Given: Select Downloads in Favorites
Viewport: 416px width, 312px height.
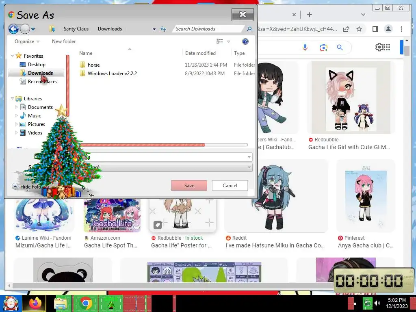Looking at the screenshot, I should coord(36,73).
